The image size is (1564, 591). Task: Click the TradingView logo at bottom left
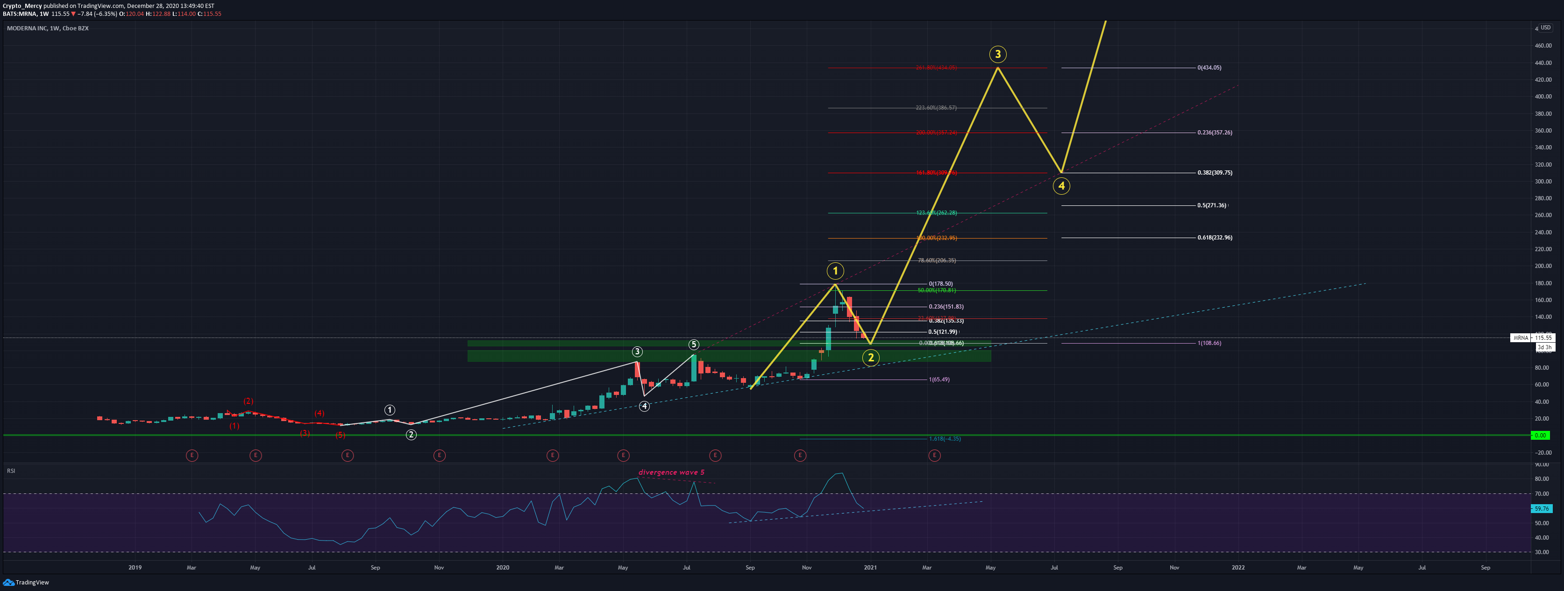pyautogui.click(x=26, y=583)
